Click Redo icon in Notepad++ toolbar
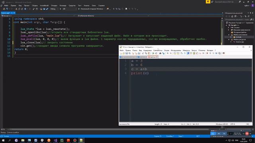The image size is (255, 143). (x=156, y=53)
